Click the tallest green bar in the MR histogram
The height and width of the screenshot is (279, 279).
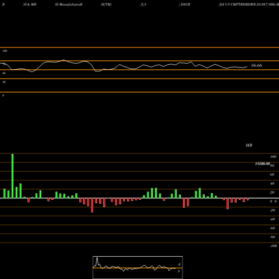coord(12,176)
